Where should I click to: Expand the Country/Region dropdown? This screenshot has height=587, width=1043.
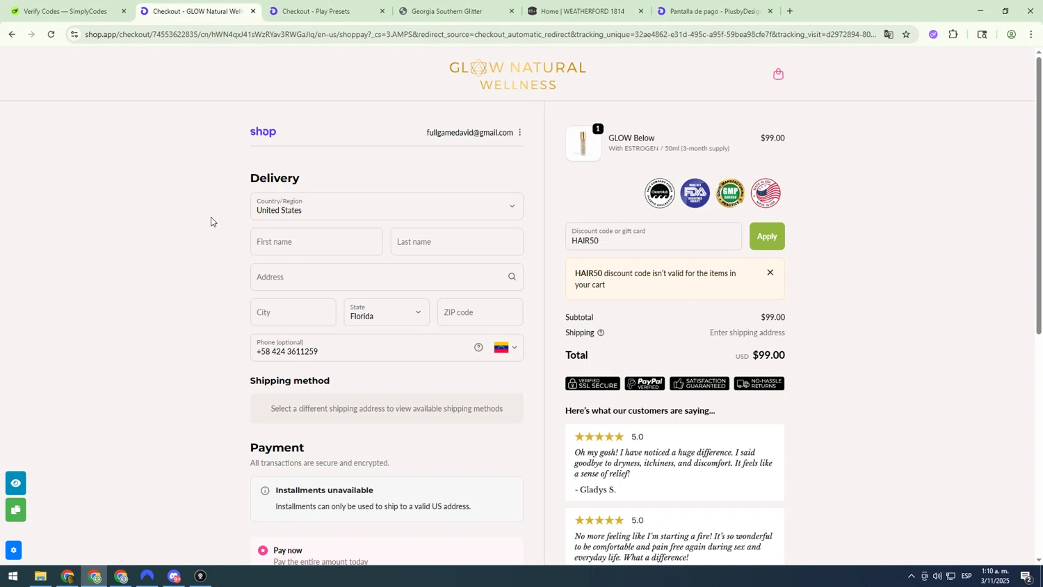click(x=387, y=206)
